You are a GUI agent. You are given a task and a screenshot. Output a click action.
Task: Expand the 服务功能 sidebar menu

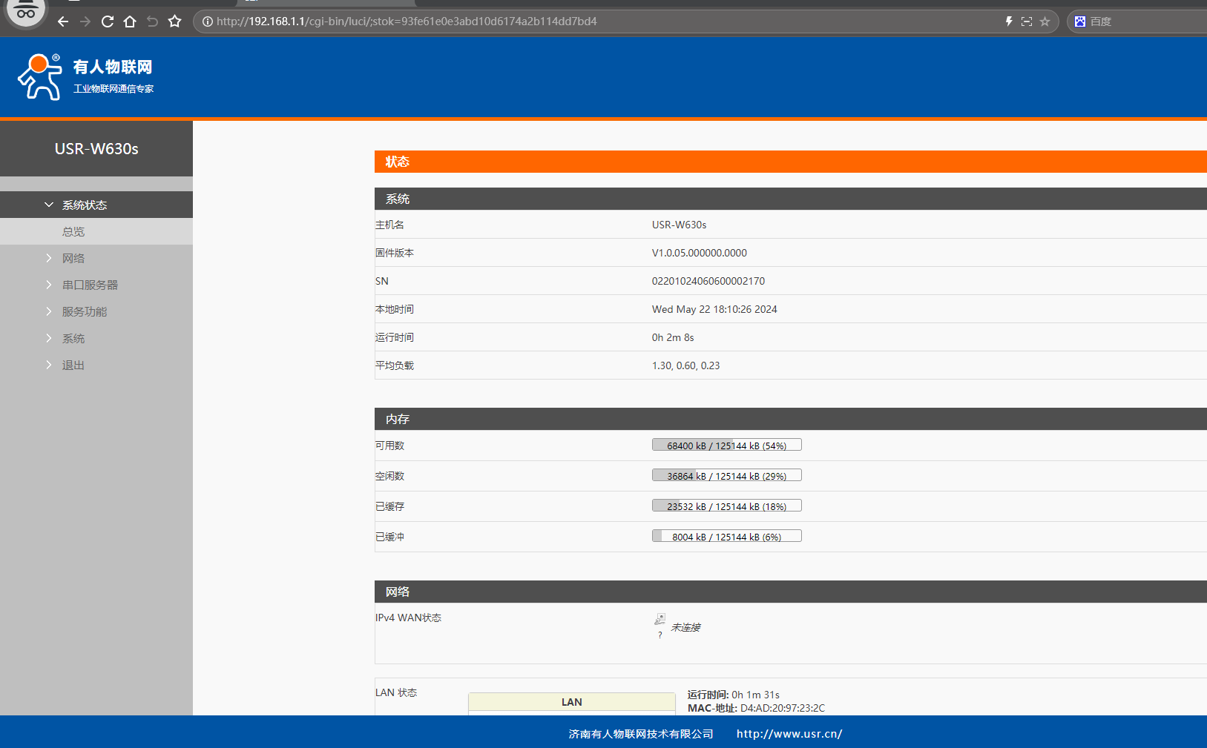85,311
